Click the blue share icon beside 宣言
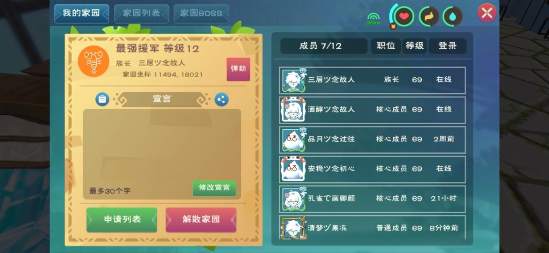This screenshot has height=253, width=549. coord(221,99)
